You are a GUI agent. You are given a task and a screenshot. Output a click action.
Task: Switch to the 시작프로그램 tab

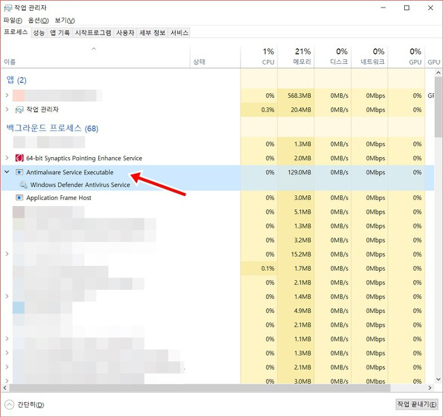[x=93, y=33]
